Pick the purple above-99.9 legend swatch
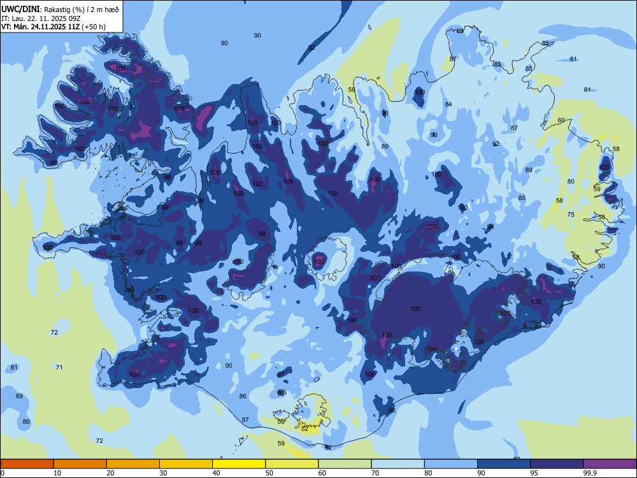 pos(610,464)
